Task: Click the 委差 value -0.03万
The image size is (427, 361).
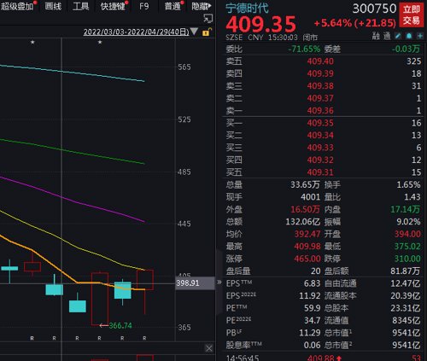Action: click(x=406, y=49)
